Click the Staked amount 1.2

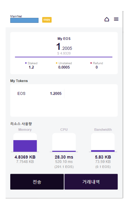tap(31, 67)
